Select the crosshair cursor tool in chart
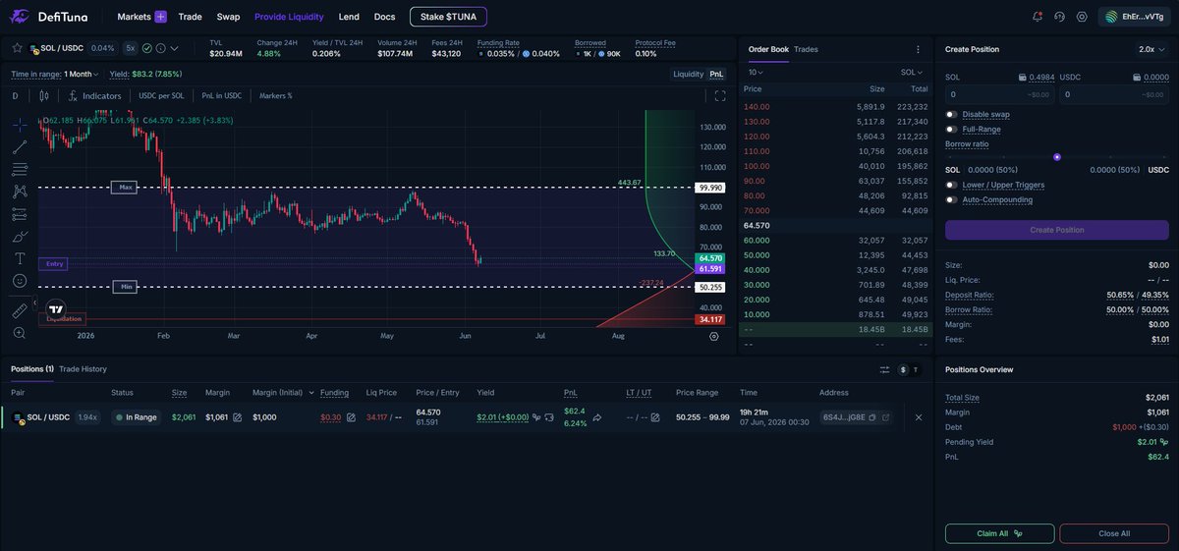 (20, 125)
